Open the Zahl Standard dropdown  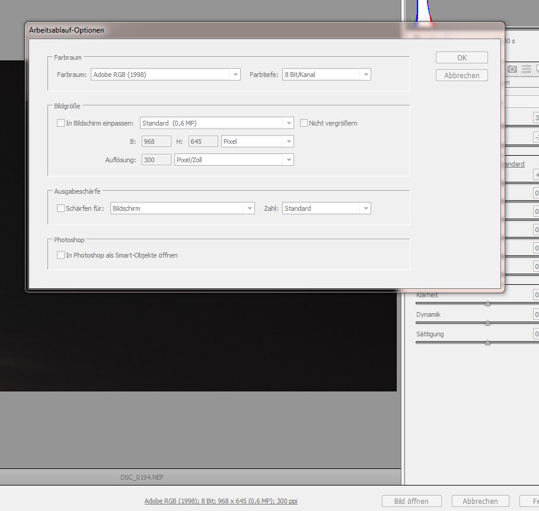(327, 208)
